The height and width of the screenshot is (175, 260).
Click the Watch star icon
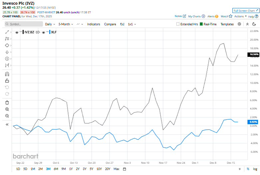pyautogui.click(x=231, y=16)
